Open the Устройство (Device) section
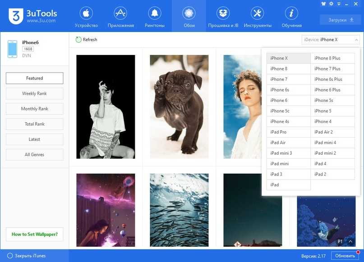364x262 pixels. (86, 17)
